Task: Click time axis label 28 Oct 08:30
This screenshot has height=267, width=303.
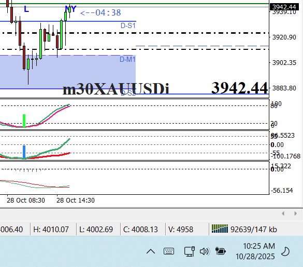Action: pos(26,200)
